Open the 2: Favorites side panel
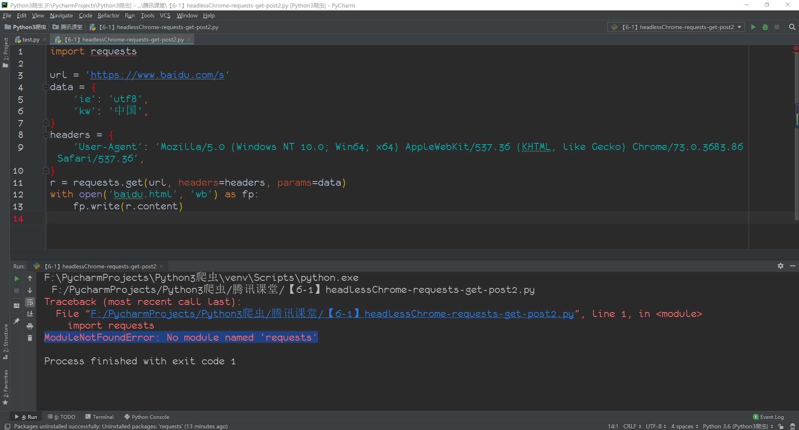 point(5,387)
